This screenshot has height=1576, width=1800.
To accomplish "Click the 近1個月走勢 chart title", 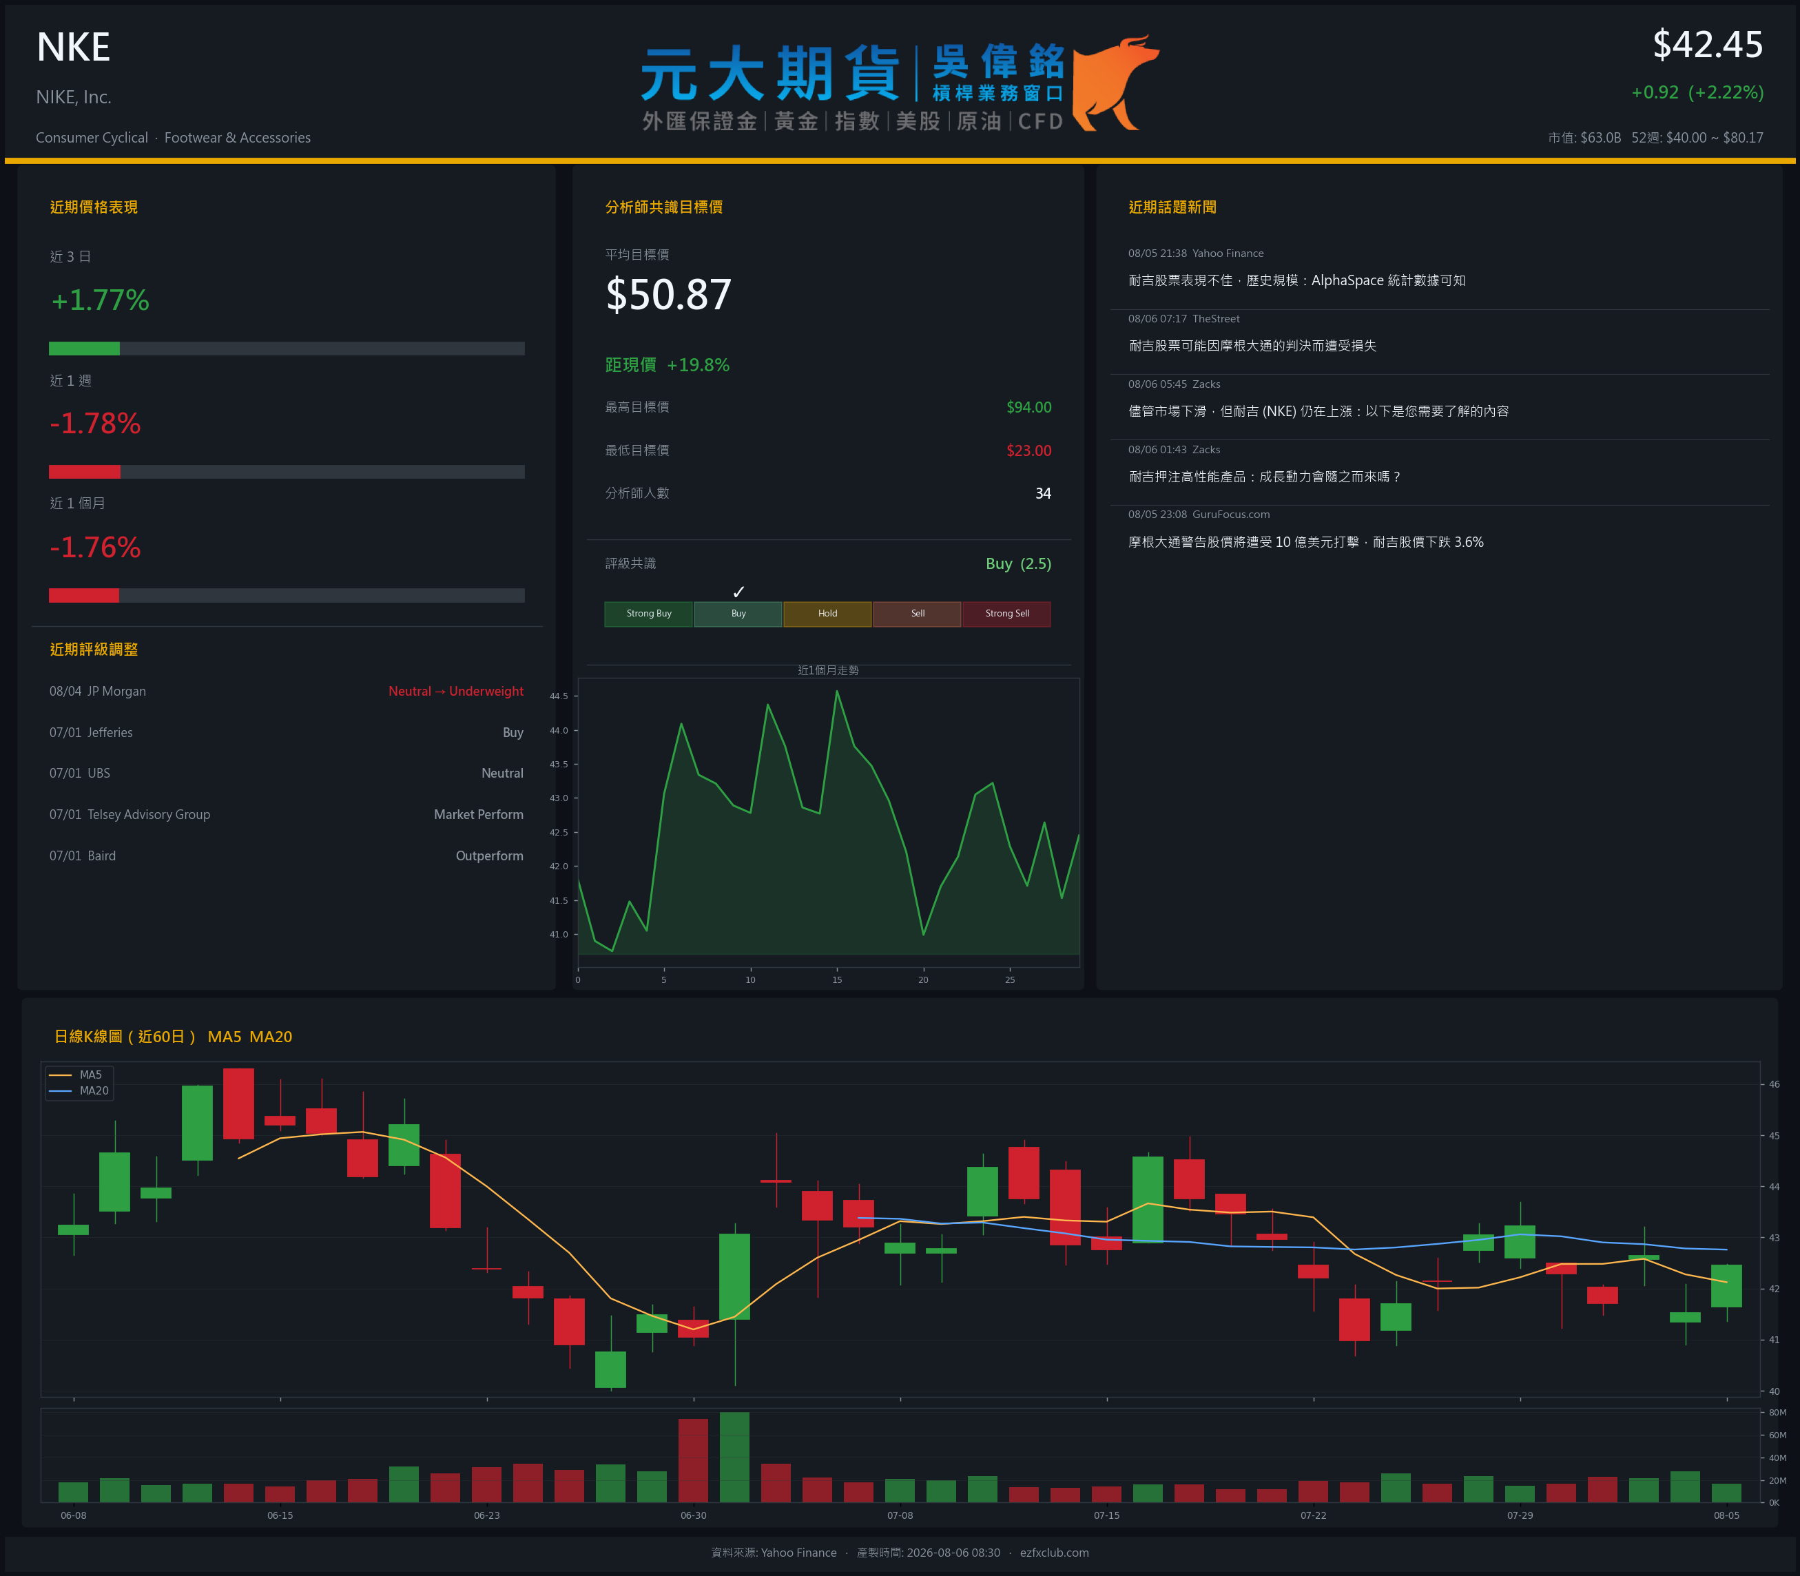I will click(828, 670).
